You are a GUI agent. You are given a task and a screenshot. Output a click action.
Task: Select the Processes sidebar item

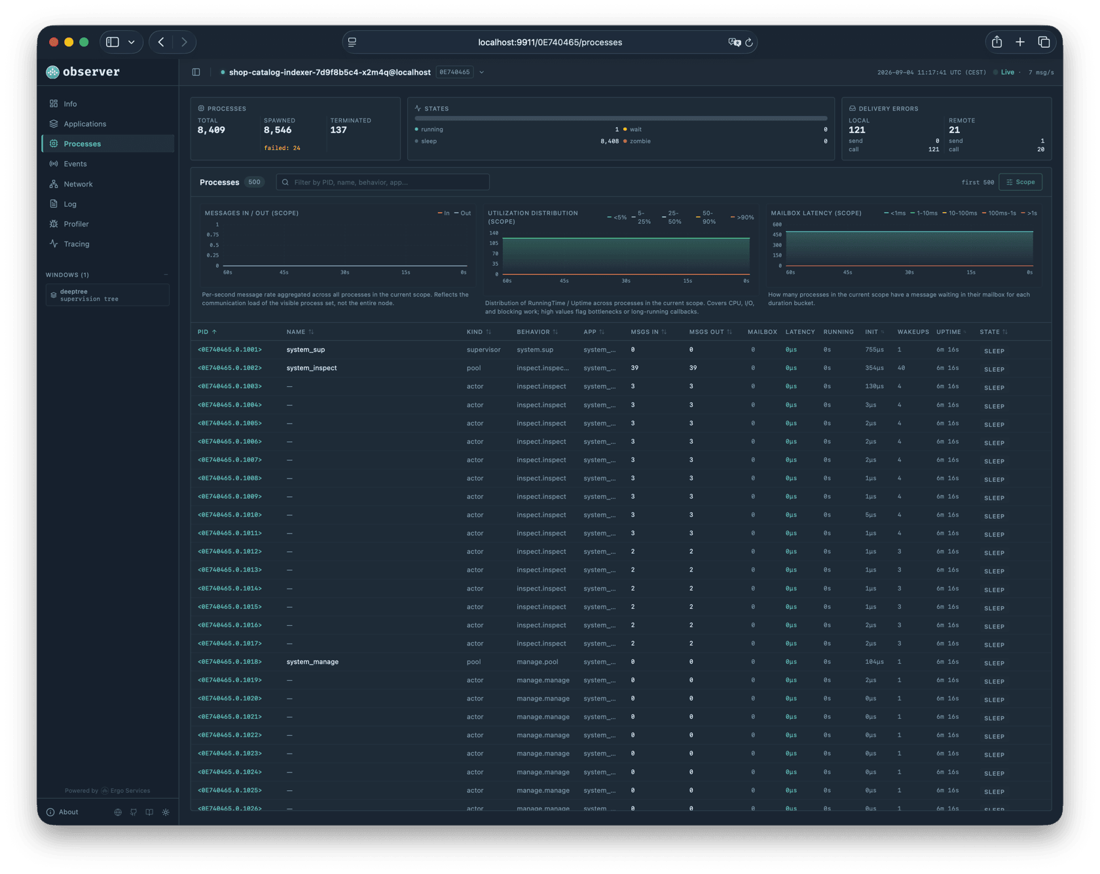108,143
